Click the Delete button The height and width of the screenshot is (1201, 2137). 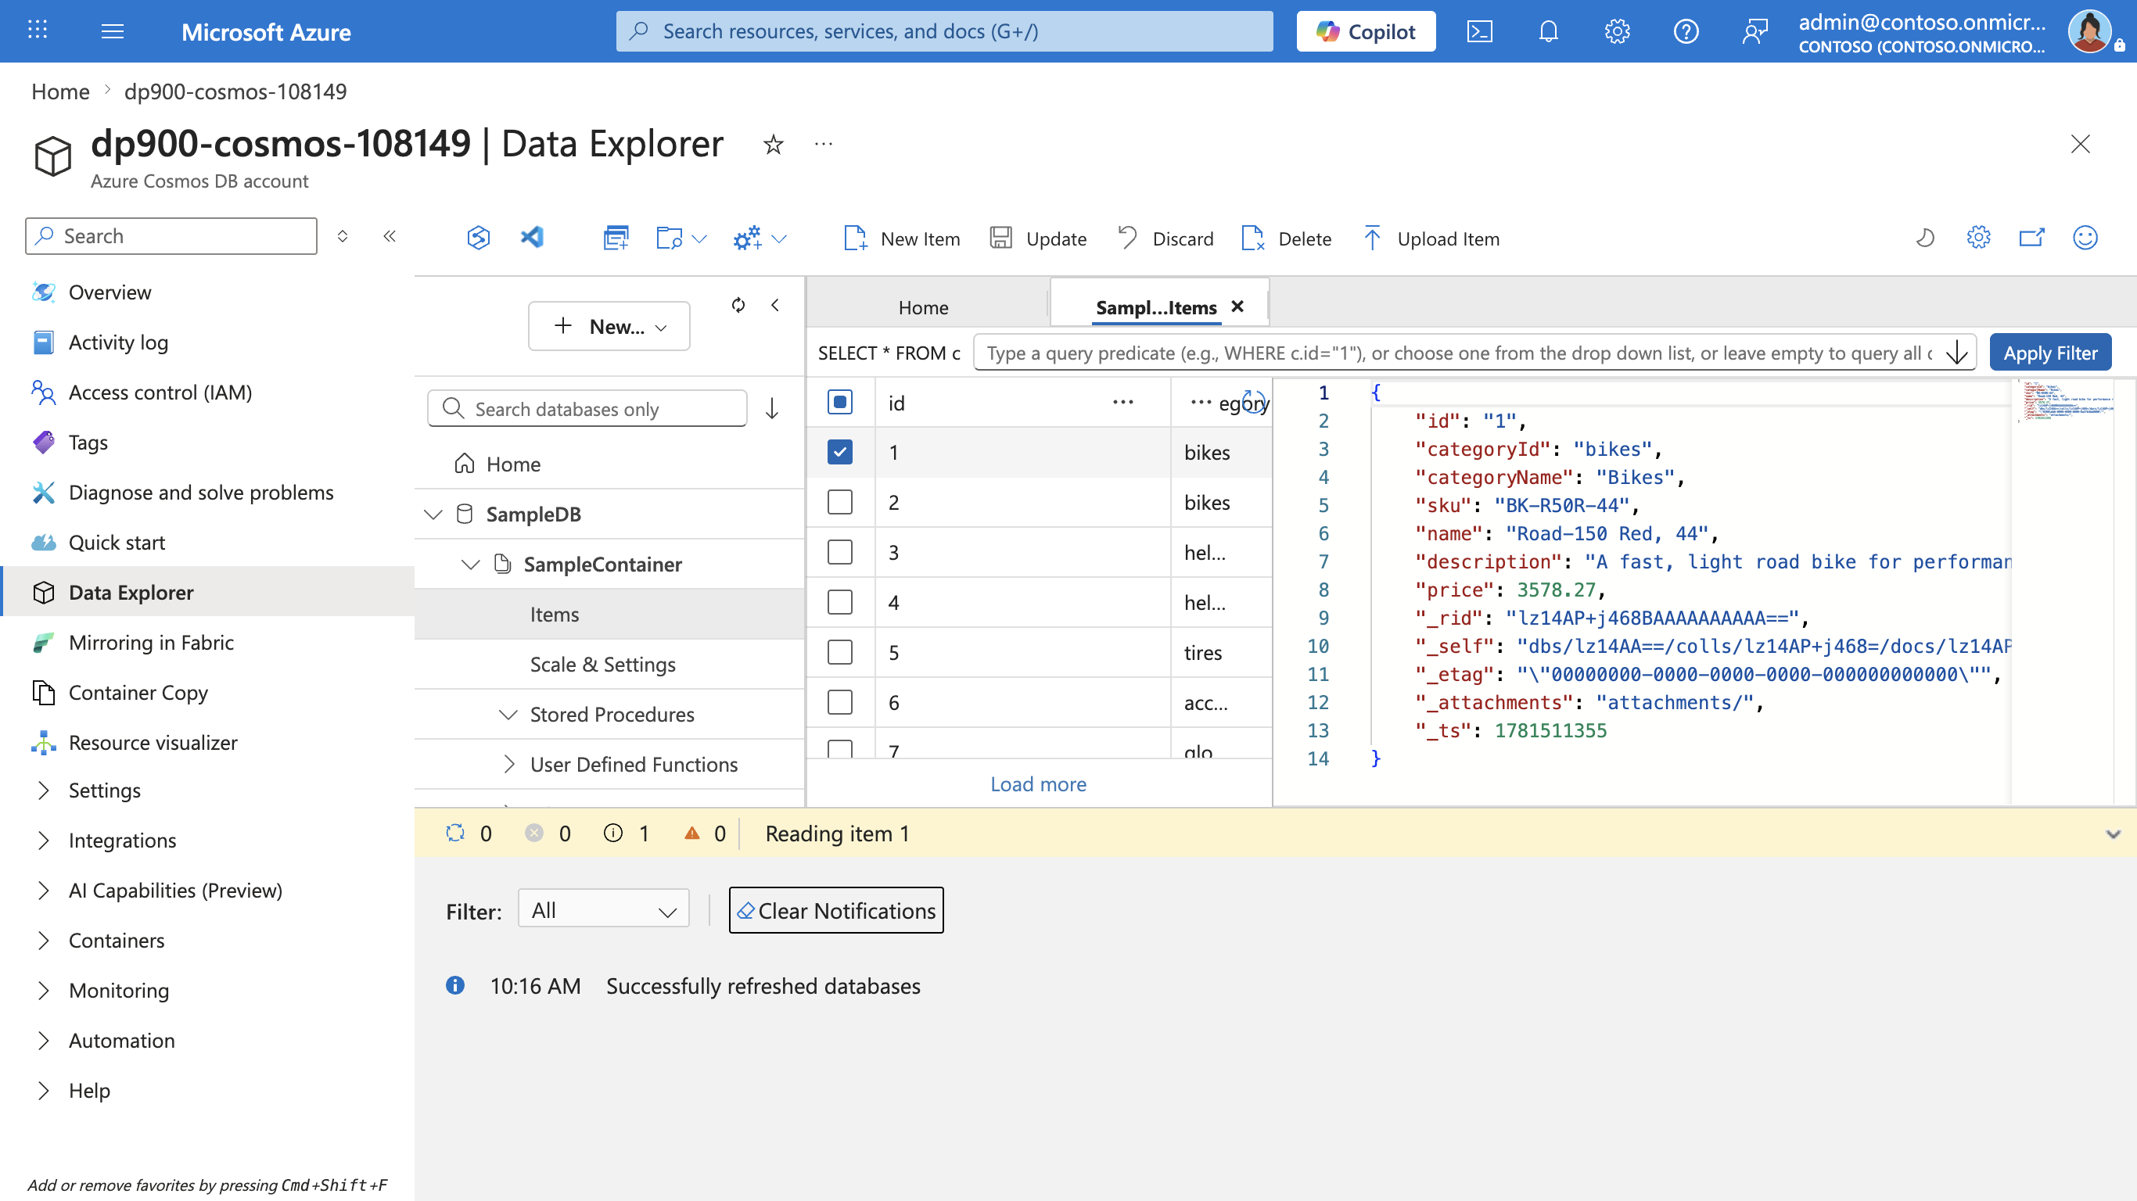(x=1287, y=239)
